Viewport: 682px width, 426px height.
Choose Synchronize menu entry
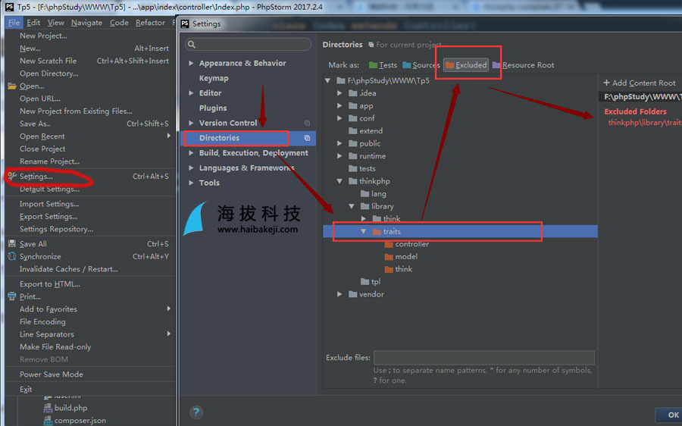click(x=90, y=257)
